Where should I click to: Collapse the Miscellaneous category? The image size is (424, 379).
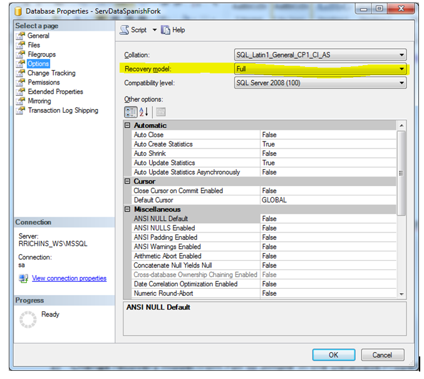pos(127,209)
